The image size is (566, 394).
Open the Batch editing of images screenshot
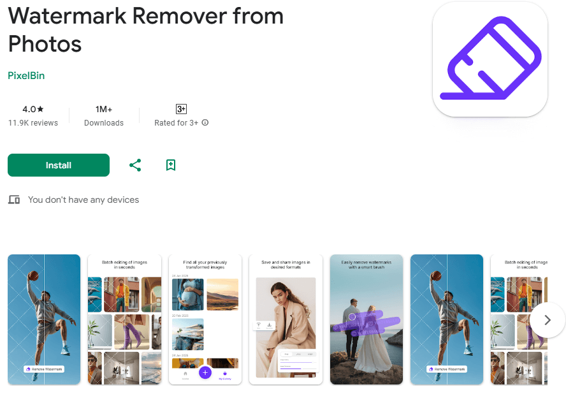[124, 319]
